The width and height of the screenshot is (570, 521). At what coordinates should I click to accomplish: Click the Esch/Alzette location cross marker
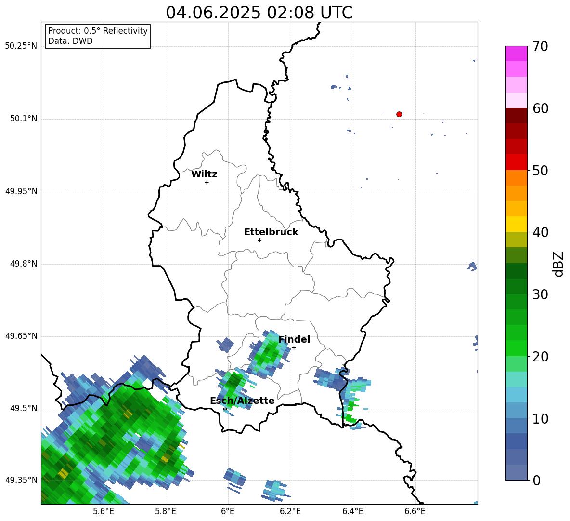coord(225,409)
